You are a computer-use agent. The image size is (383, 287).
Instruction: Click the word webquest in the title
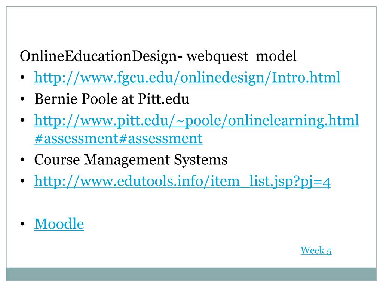tap(217, 57)
